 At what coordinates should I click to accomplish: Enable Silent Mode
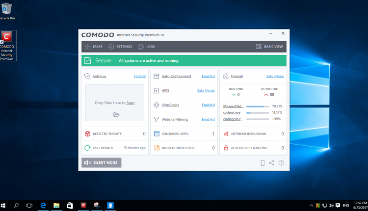[x=101, y=162]
